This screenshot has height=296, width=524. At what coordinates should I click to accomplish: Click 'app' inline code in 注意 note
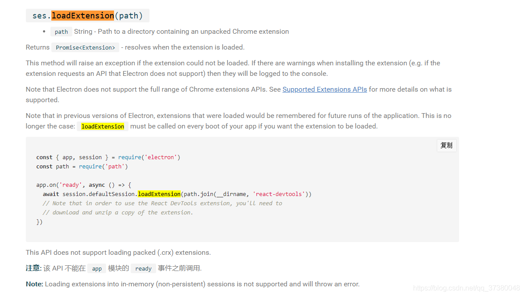point(97,269)
